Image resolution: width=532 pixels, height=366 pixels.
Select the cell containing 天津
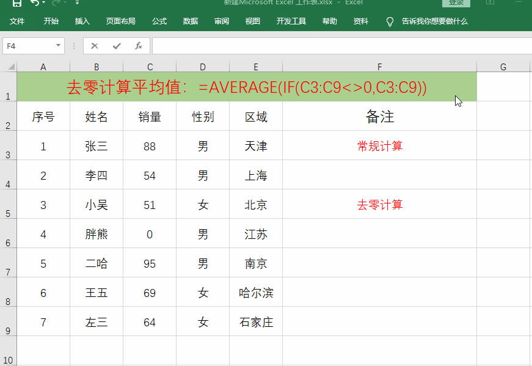[x=256, y=145]
